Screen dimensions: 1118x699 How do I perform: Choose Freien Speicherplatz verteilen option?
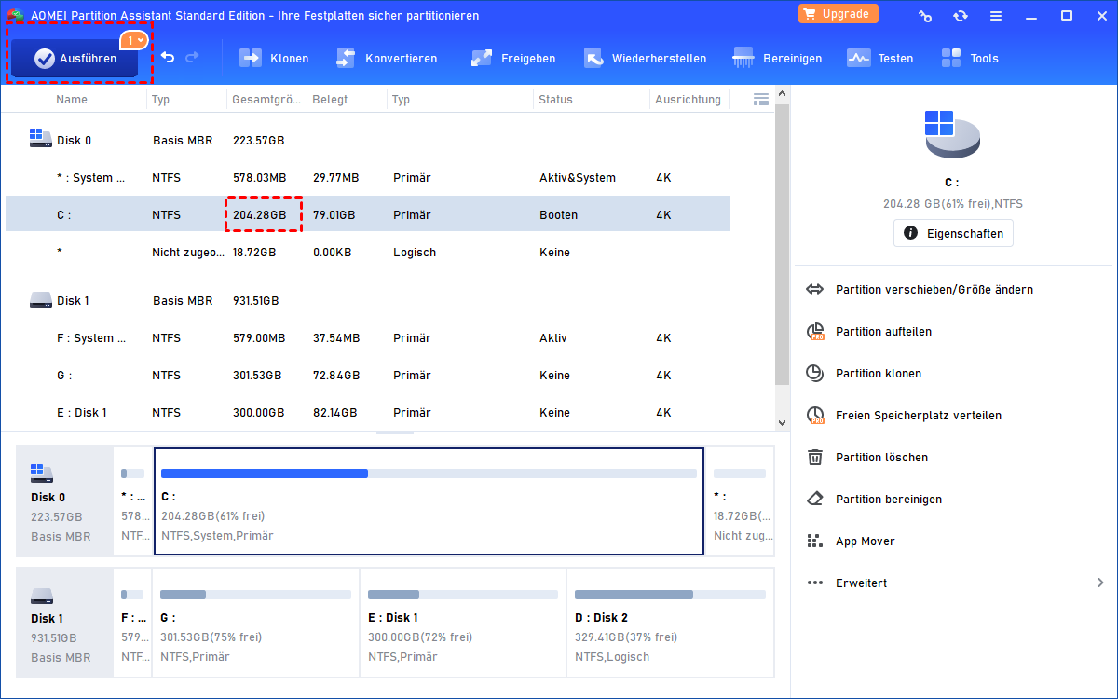coord(919,416)
